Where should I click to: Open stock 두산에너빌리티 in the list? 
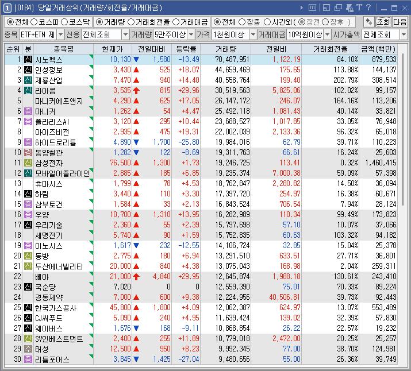tap(59, 266)
